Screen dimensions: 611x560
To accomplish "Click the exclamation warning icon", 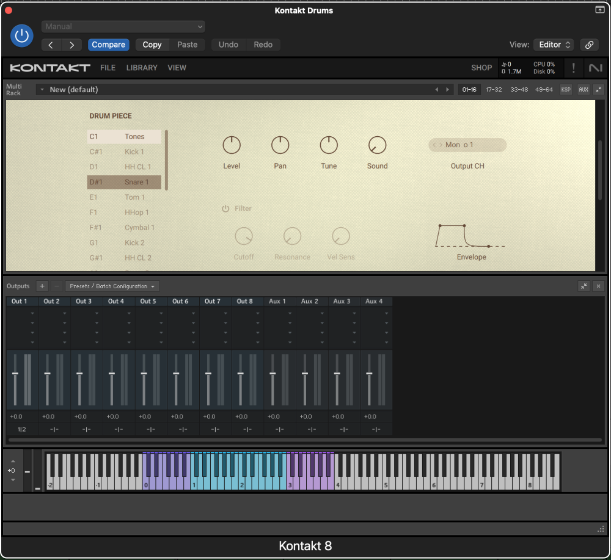I will [x=573, y=68].
